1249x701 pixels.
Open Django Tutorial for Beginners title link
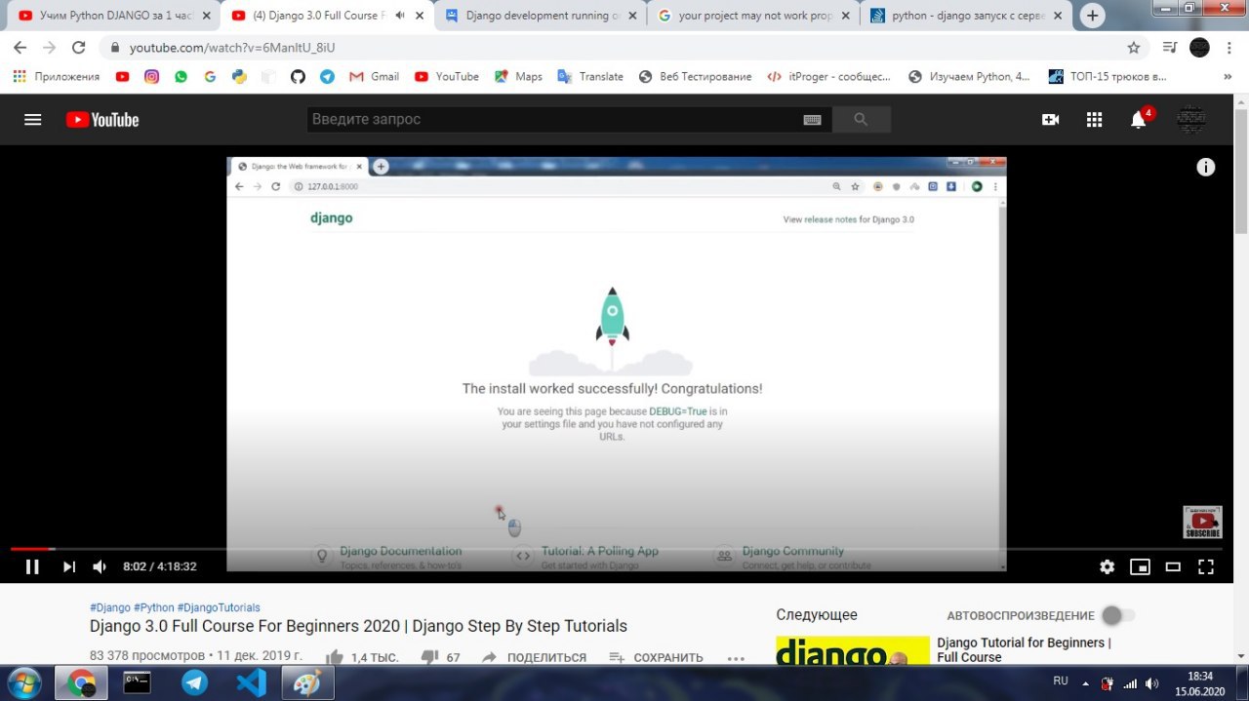tap(1025, 649)
